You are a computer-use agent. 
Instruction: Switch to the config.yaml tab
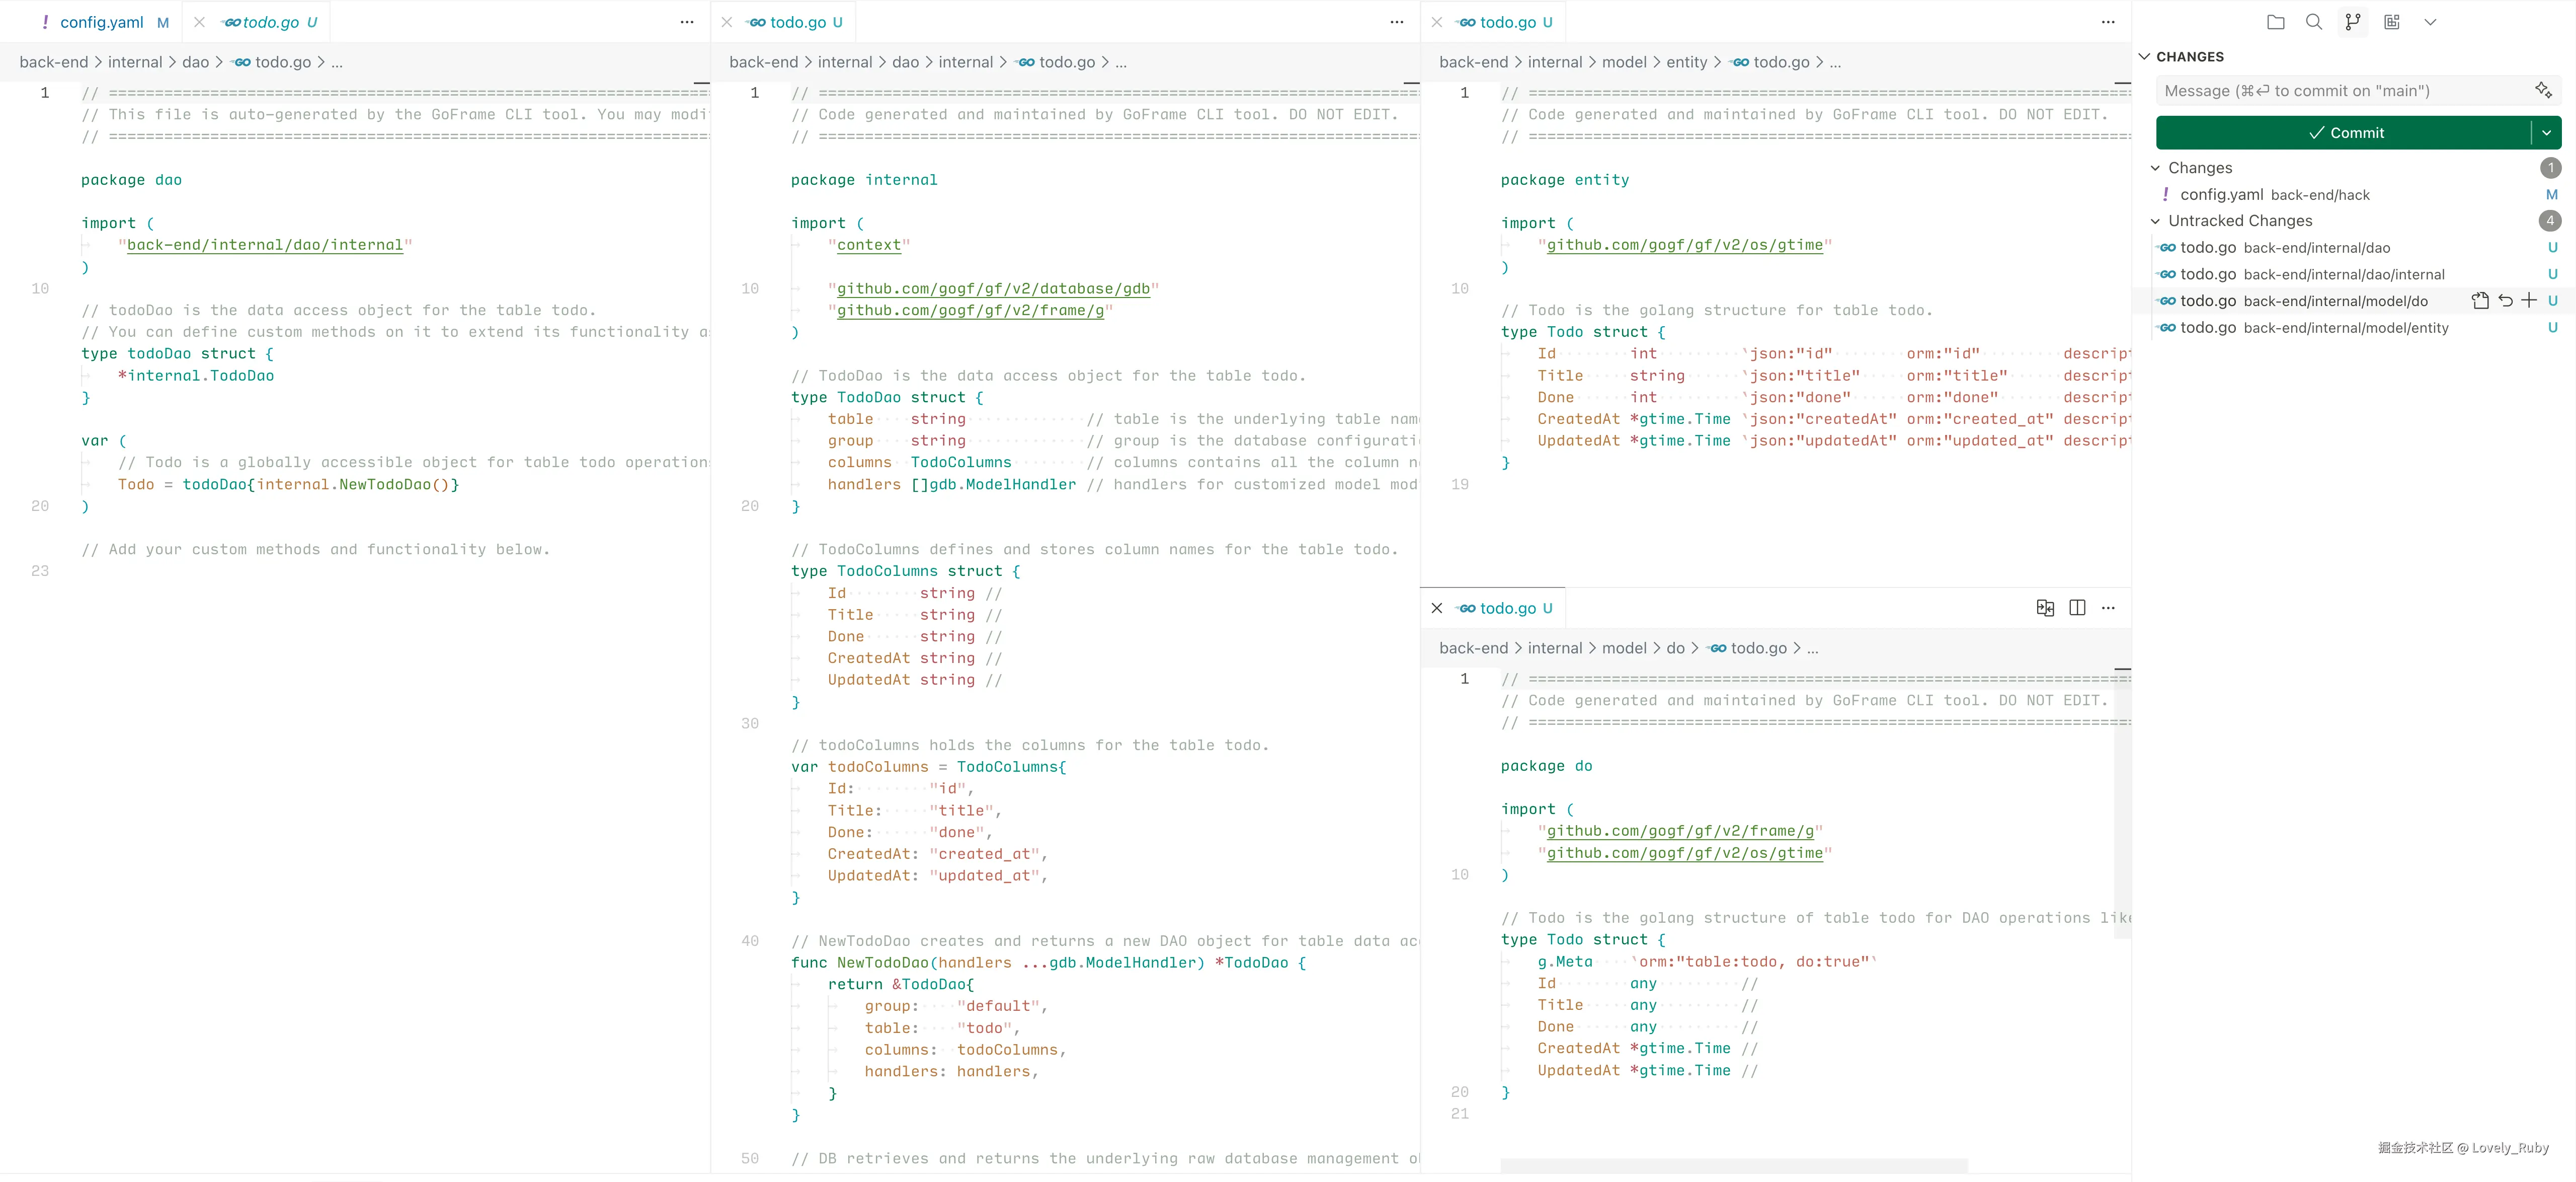(101, 22)
